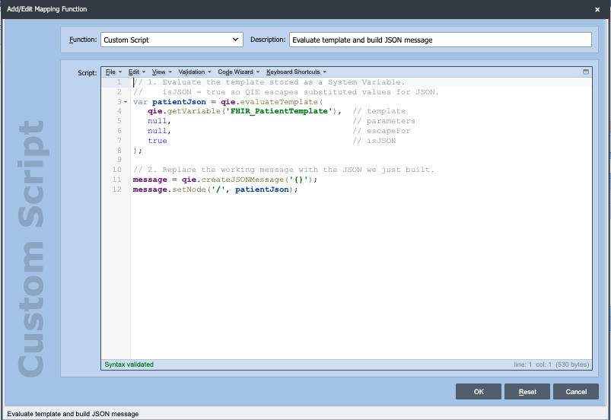Click the setNode call on line 12
The image size is (611, 420).
(189, 189)
